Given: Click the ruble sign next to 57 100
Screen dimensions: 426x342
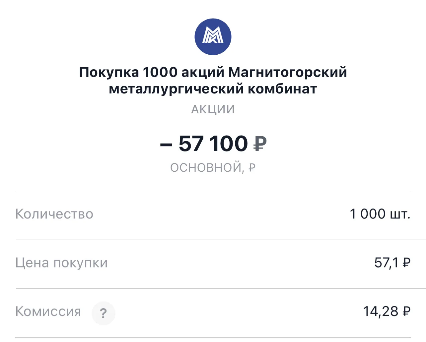Looking at the screenshot, I should click(x=260, y=144).
